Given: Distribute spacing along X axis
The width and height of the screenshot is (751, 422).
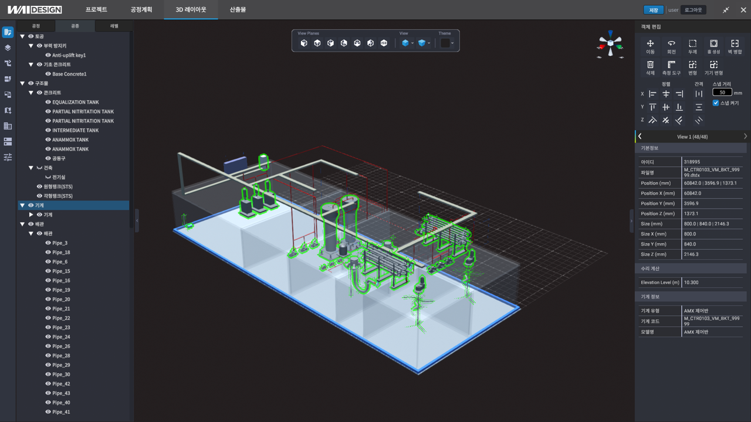Looking at the screenshot, I should click(x=699, y=94).
